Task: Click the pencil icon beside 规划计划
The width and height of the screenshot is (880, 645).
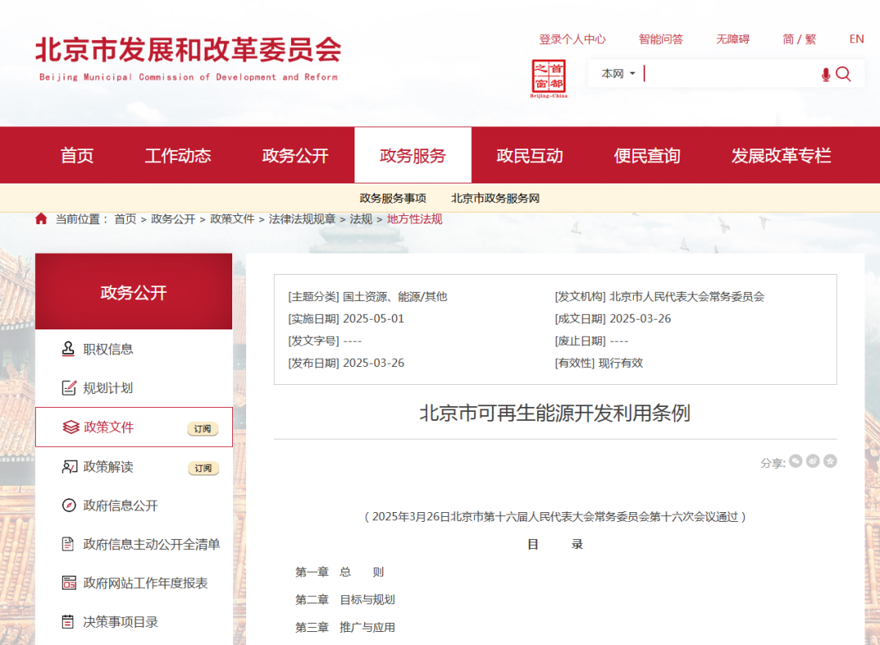Action: pos(68,387)
